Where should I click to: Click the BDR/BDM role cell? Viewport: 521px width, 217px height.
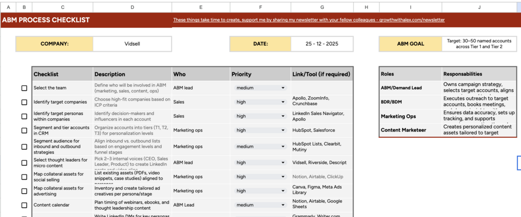click(411, 102)
